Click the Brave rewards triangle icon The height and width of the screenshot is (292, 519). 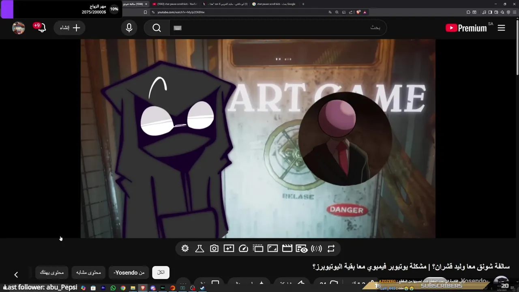[365, 12]
